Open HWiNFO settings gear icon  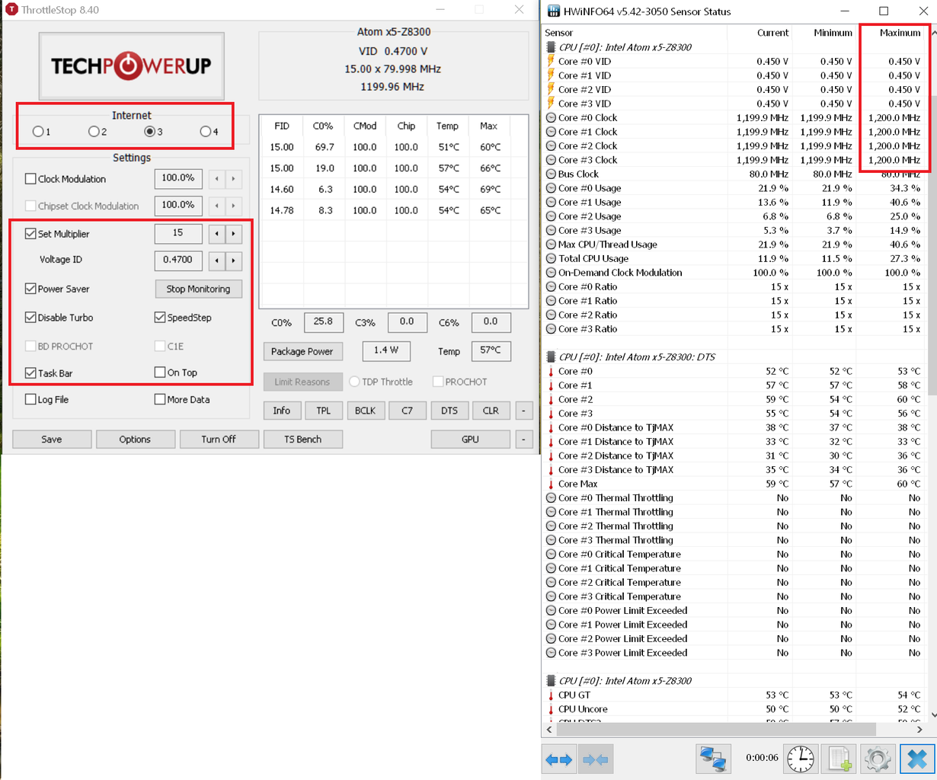[x=878, y=759]
